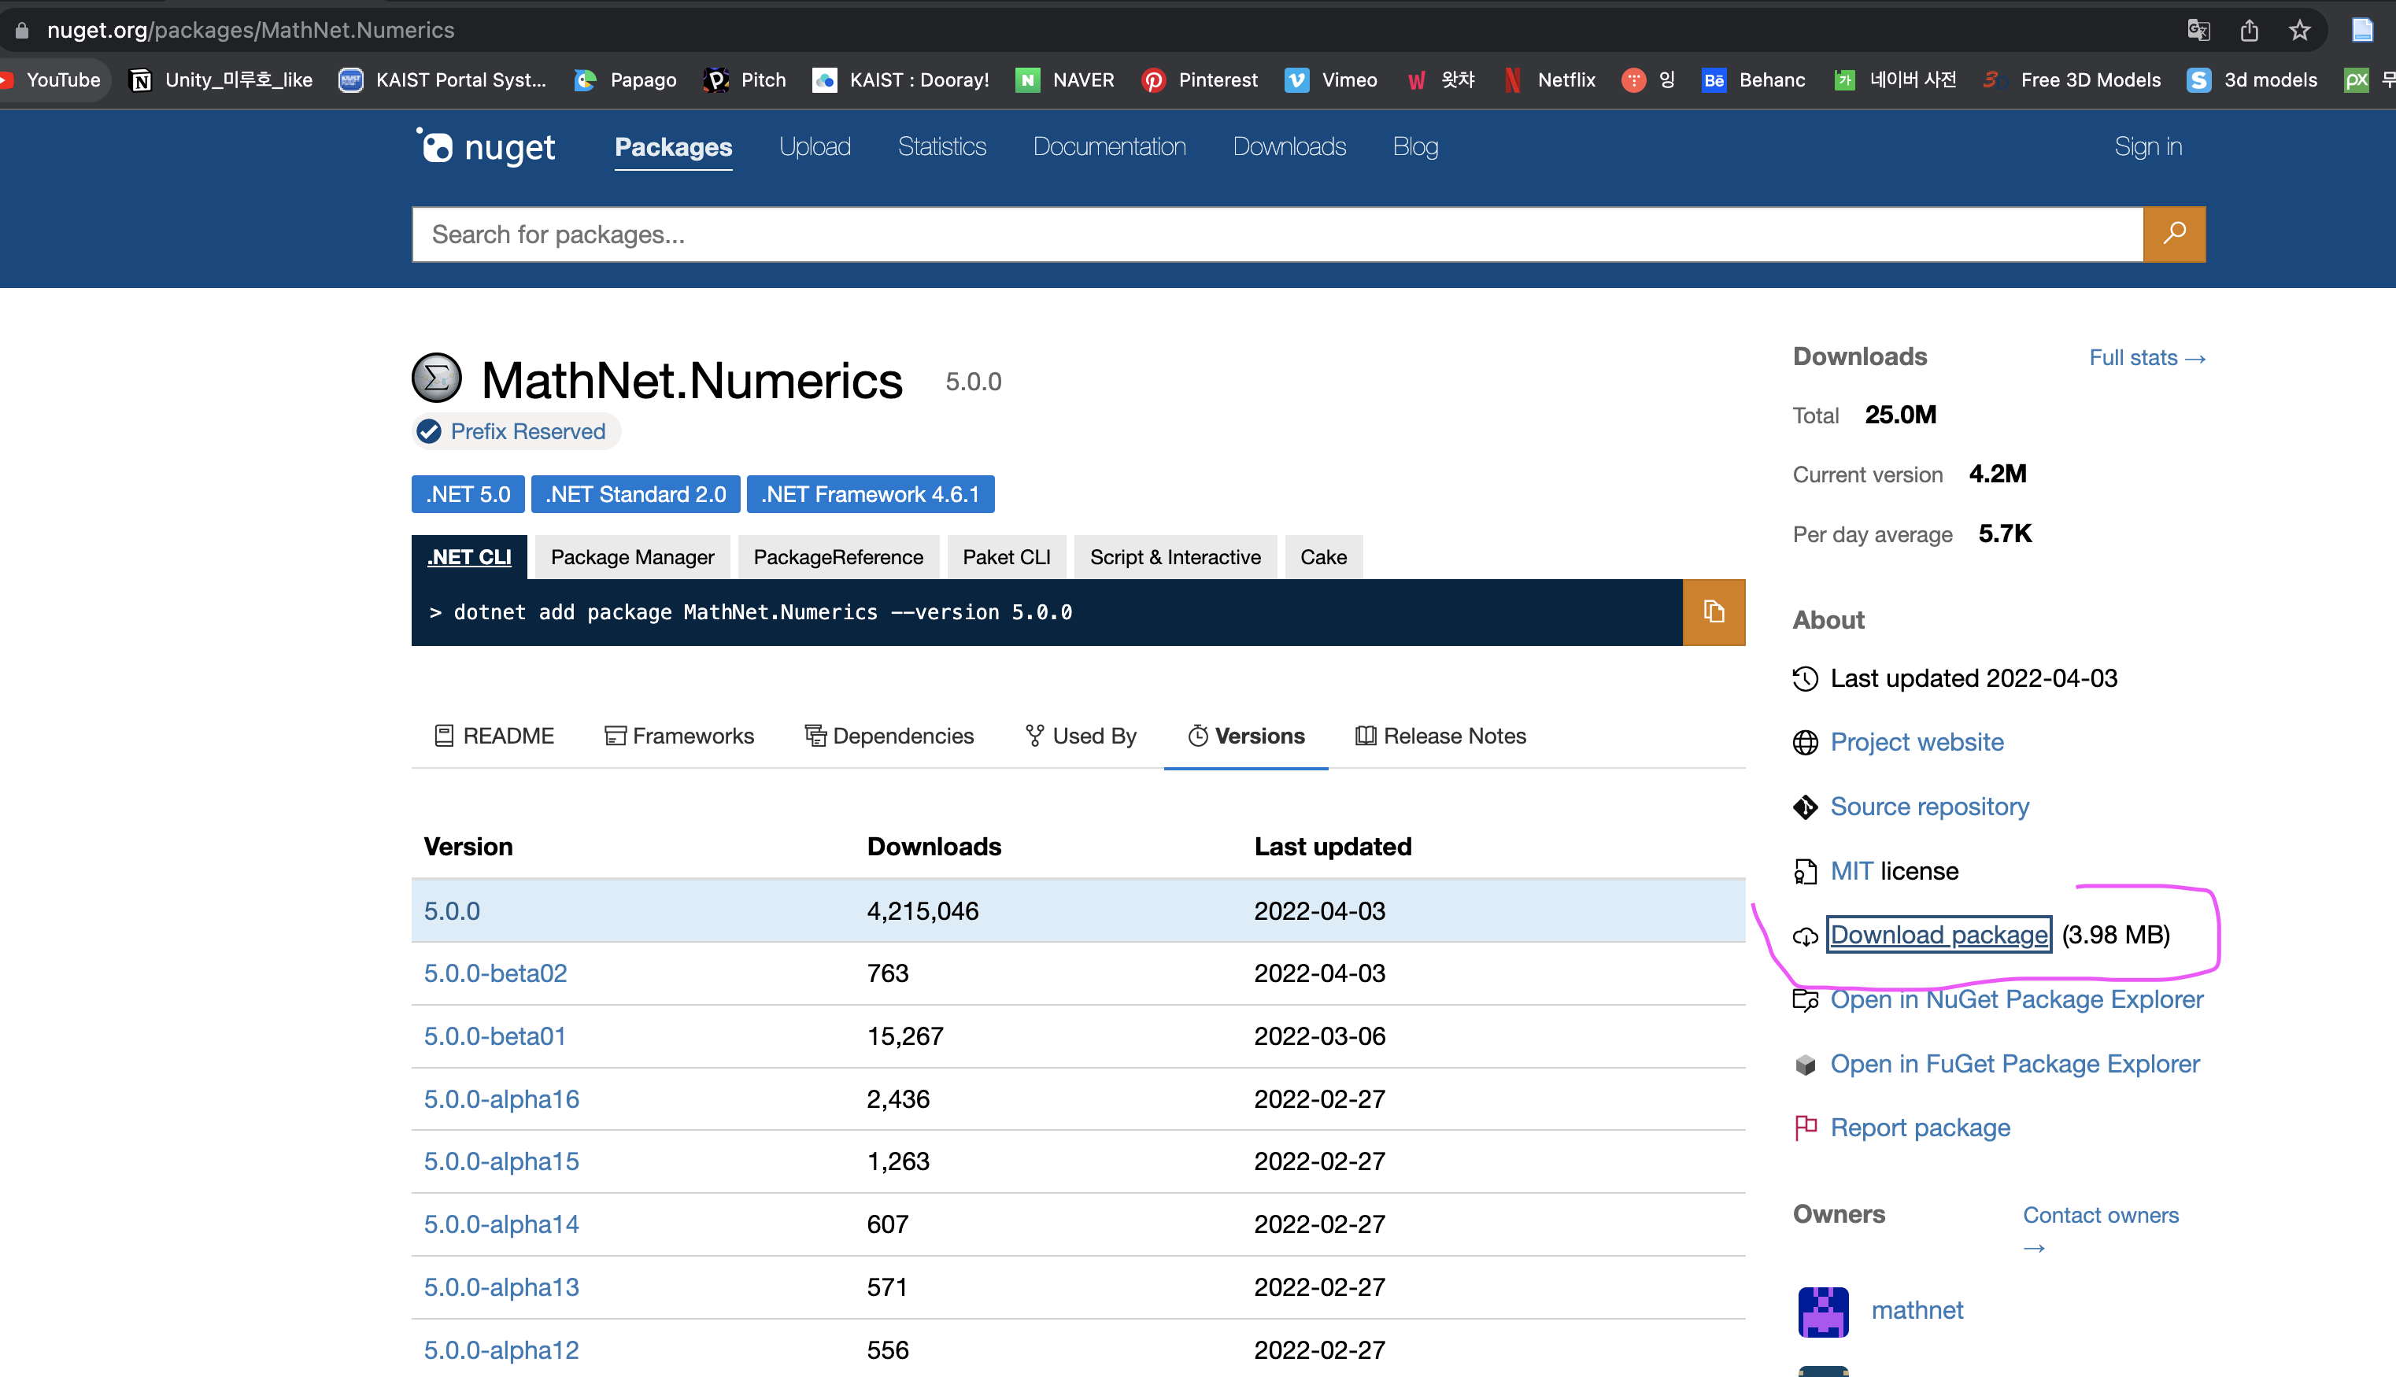Select the PackageReference install tab
The image size is (2396, 1377).
[837, 557]
